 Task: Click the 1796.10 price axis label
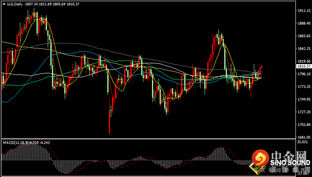click(304, 74)
